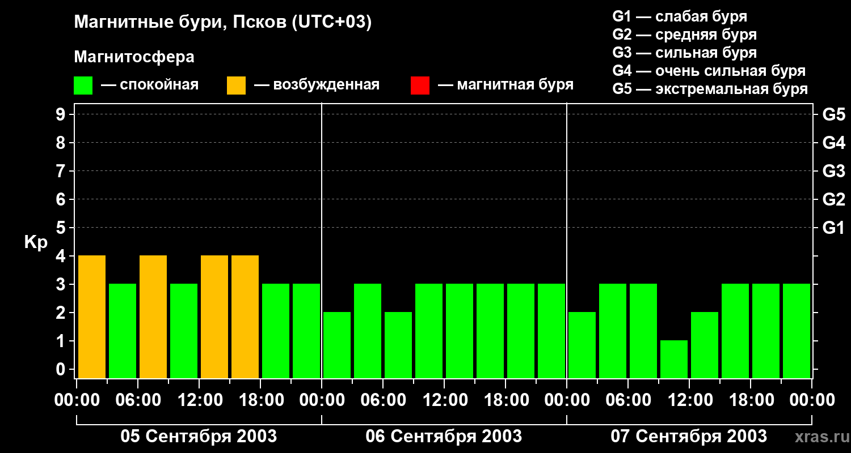Click the Kp axis value 9
851x453 pixels.
(x=61, y=115)
